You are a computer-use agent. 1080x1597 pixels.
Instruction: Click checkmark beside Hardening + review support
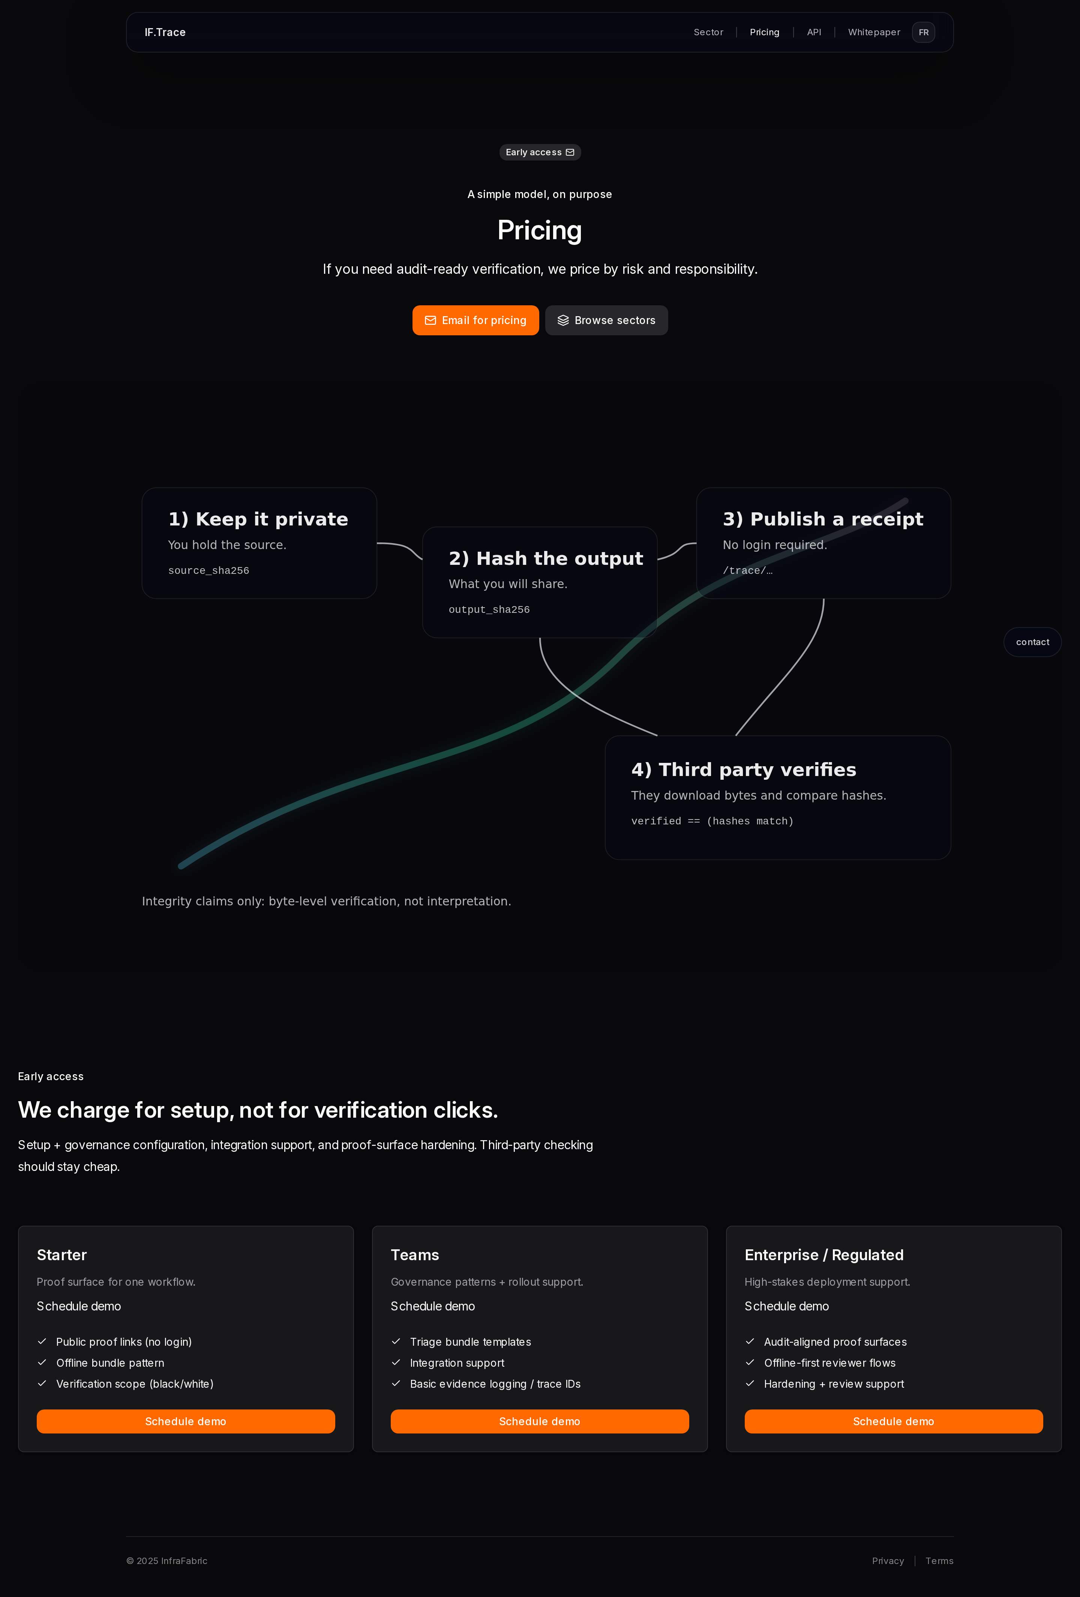point(750,1383)
